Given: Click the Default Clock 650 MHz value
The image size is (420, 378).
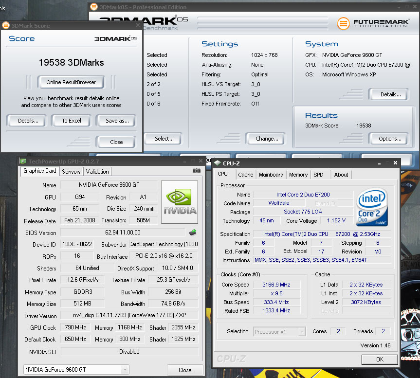Looking at the screenshot, I should pos(75,339).
